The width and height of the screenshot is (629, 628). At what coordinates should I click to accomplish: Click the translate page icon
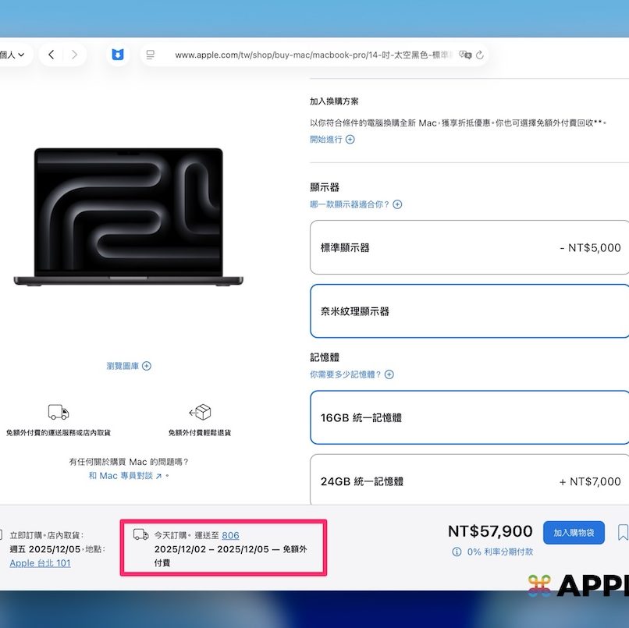tap(465, 55)
